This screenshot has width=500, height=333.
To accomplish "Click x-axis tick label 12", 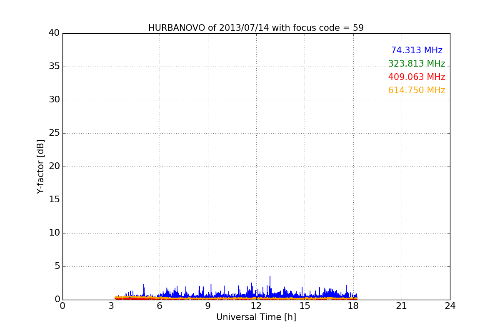I will click(256, 306).
